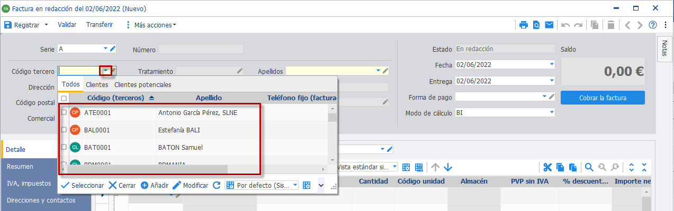This screenshot has height=211, width=674.
Task: Open the Apellidos dropdown arrow
Action: (378, 71)
